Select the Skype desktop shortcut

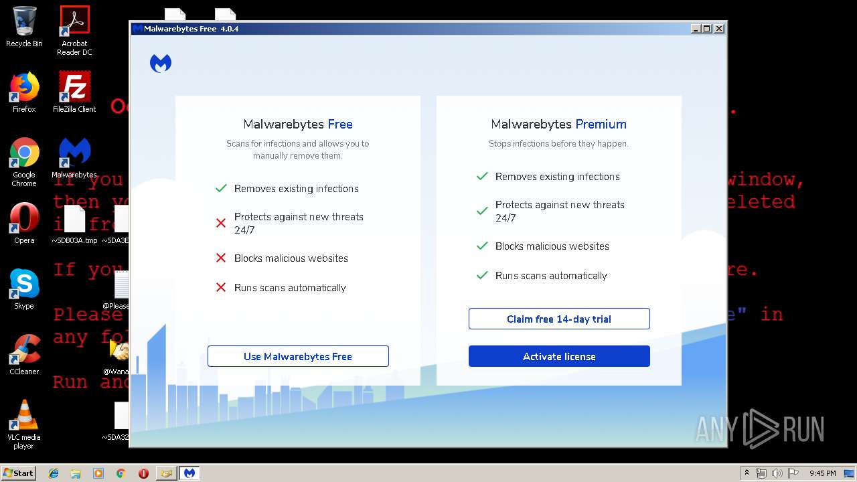tap(24, 289)
